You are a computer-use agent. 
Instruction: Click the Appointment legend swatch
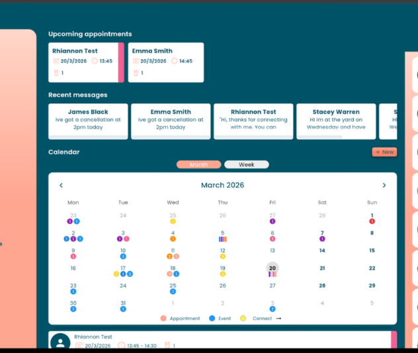click(163, 319)
